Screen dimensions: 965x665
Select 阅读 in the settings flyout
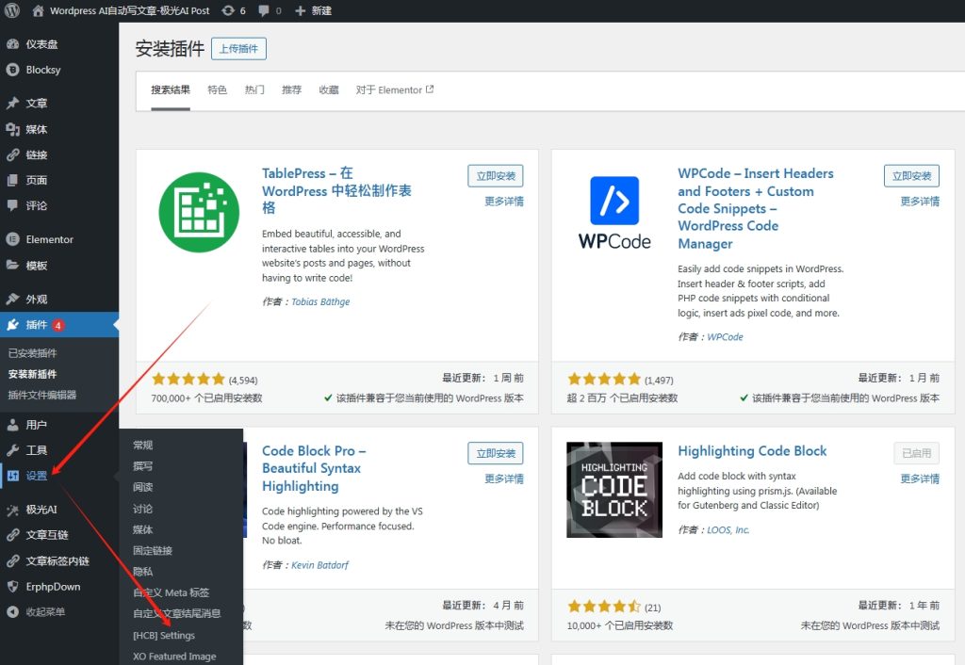pyautogui.click(x=143, y=487)
